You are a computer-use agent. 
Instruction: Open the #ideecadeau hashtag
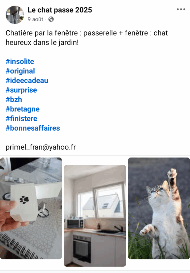[27, 81]
